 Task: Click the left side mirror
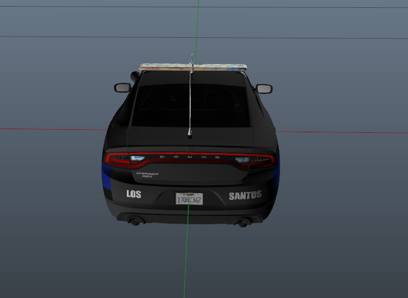coord(123,88)
